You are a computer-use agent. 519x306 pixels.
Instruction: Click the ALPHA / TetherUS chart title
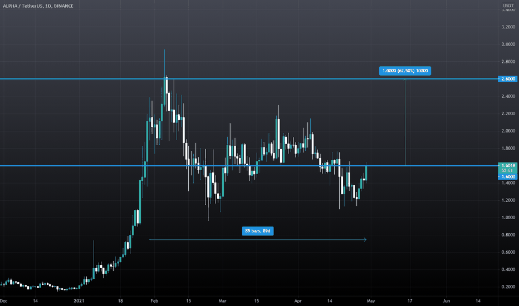pyautogui.click(x=38, y=6)
